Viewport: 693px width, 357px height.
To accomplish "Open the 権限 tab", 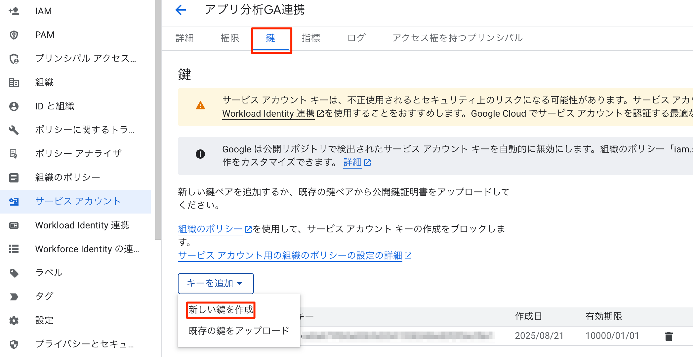I will pyautogui.click(x=230, y=38).
